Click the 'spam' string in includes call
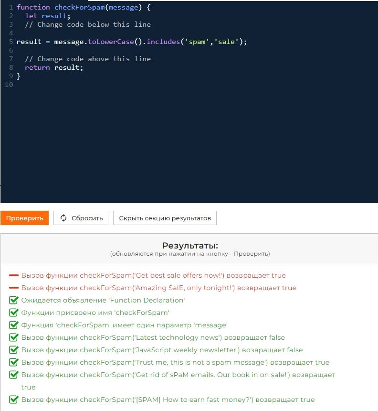The height and width of the screenshot is (411, 378). 197,42
